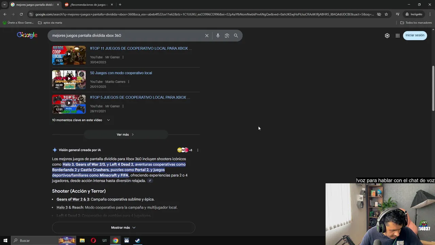Click the date '30/04/2023'
The image size is (435, 245).
point(98,62)
